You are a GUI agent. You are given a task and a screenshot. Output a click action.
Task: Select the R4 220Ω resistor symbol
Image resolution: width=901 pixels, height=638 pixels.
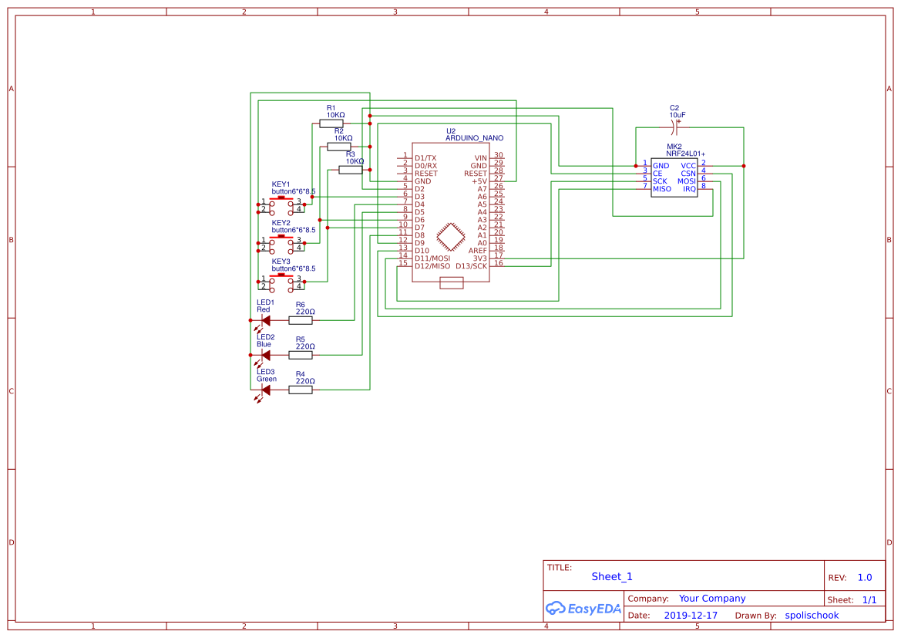(301, 389)
